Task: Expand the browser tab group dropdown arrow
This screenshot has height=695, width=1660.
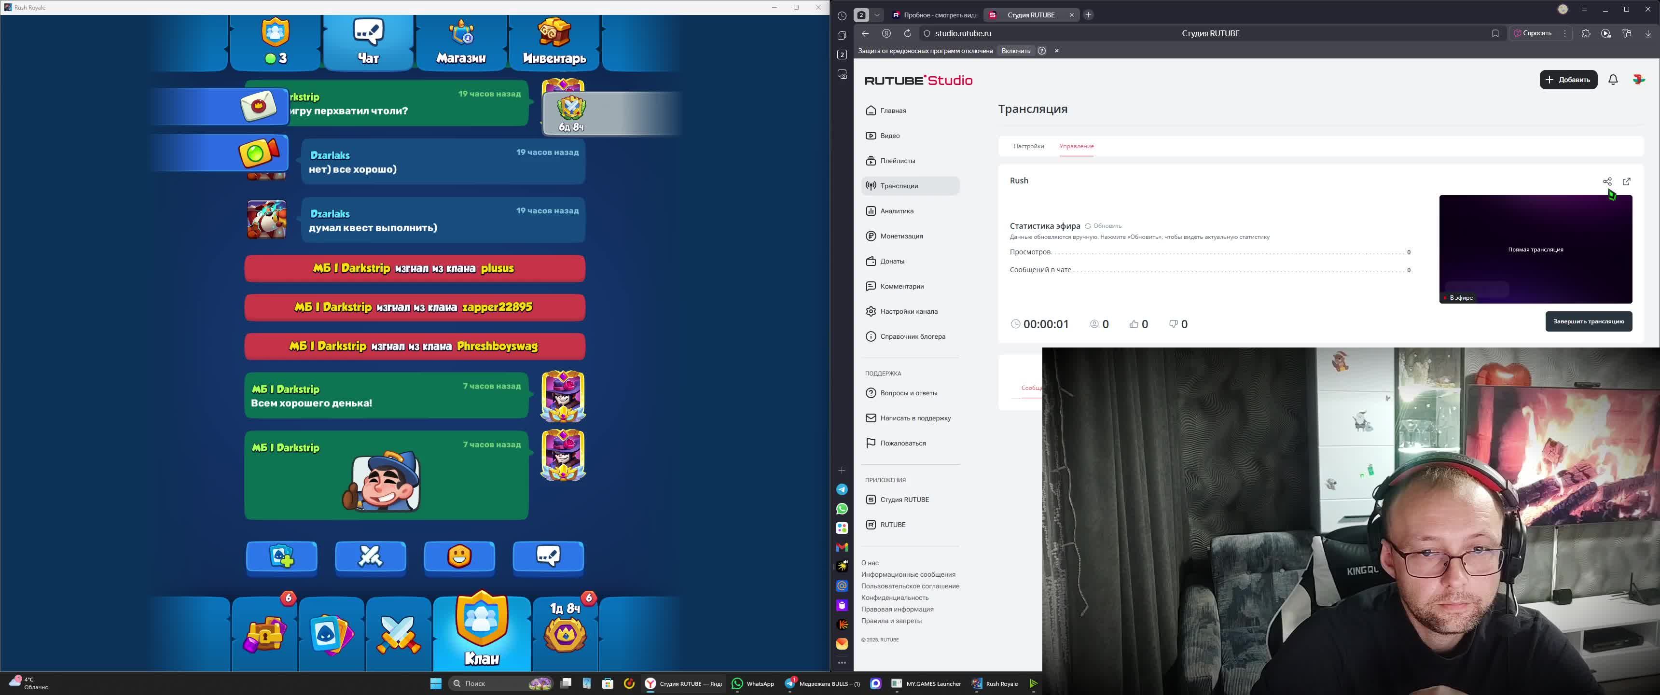Action: click(876, 15)
